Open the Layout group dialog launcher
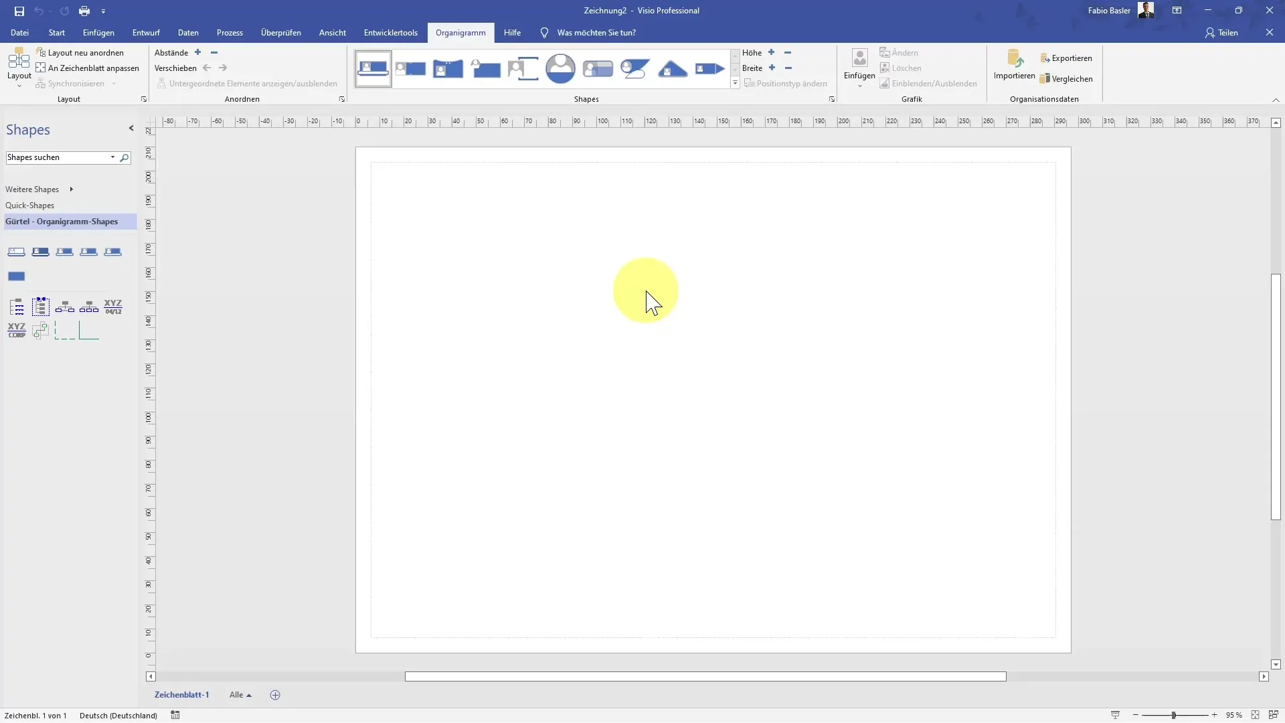This screenshot has width=1285, height=723. click(x=144, y=99)
